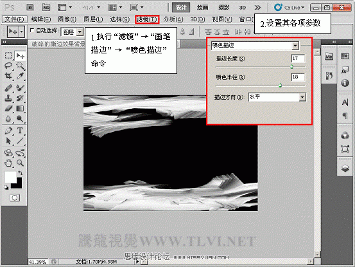Click the foreground color swatch
The height and width of the screenshot is (267, 355).
(x=10, y=177)
